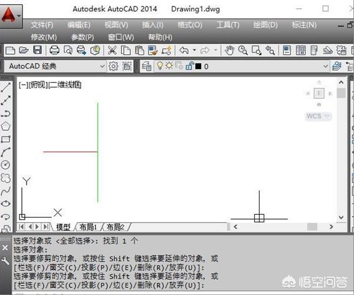The height and width of the screenshot is (295, 354).
Task: Toggle layer 0 freeze sun icon
Action: 169,65
